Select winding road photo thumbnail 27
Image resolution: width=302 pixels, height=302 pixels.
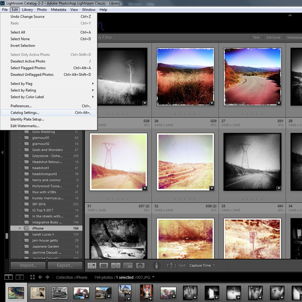pyautogui.click(x=252, y=77)
